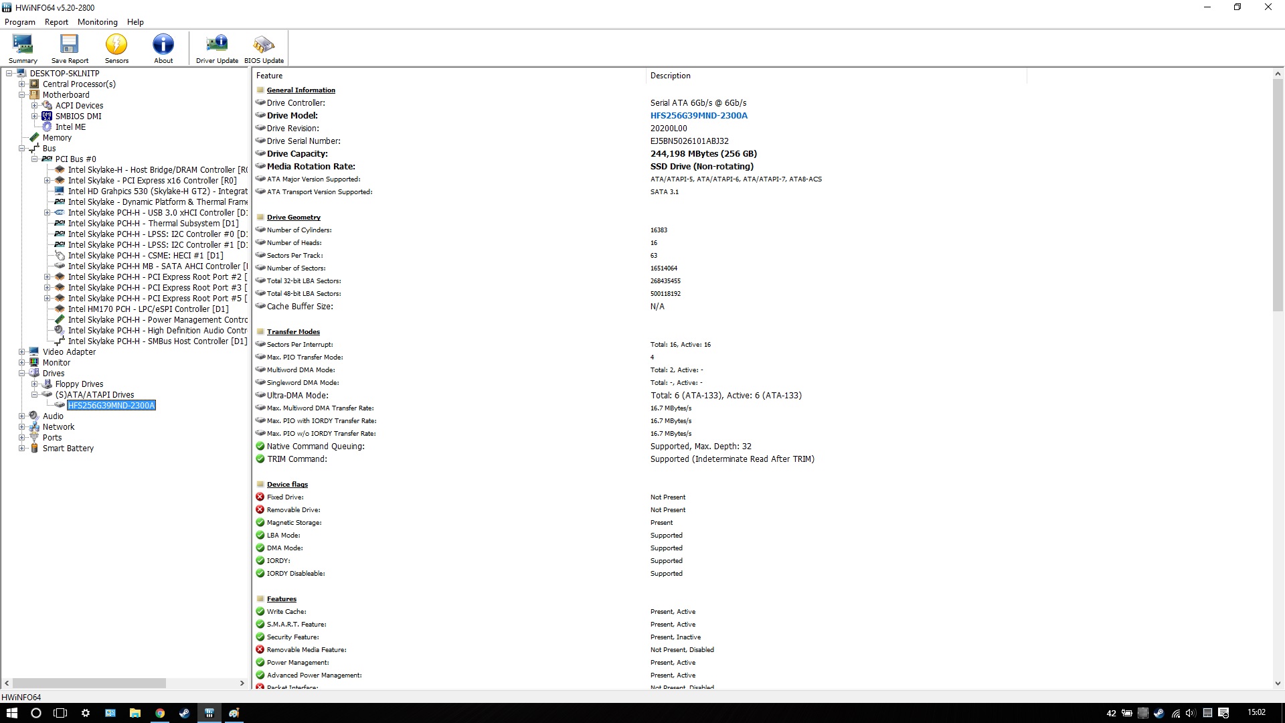
Task: Click the Description column header
Action: tap(671, 76)
